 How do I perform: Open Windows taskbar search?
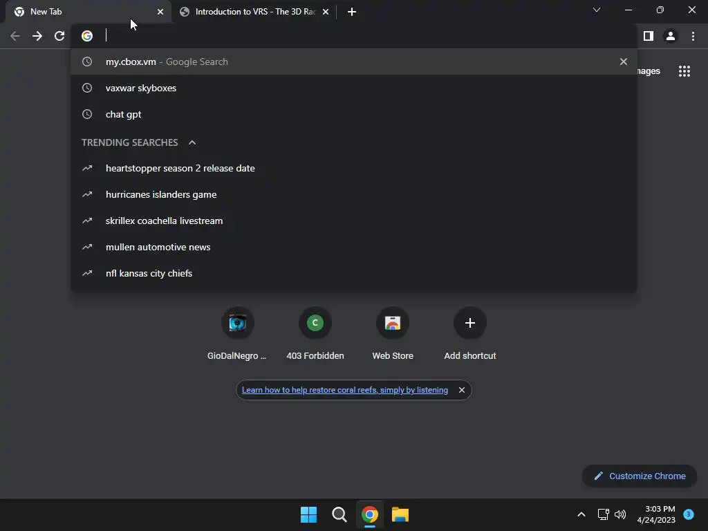(x=339, y=514)
